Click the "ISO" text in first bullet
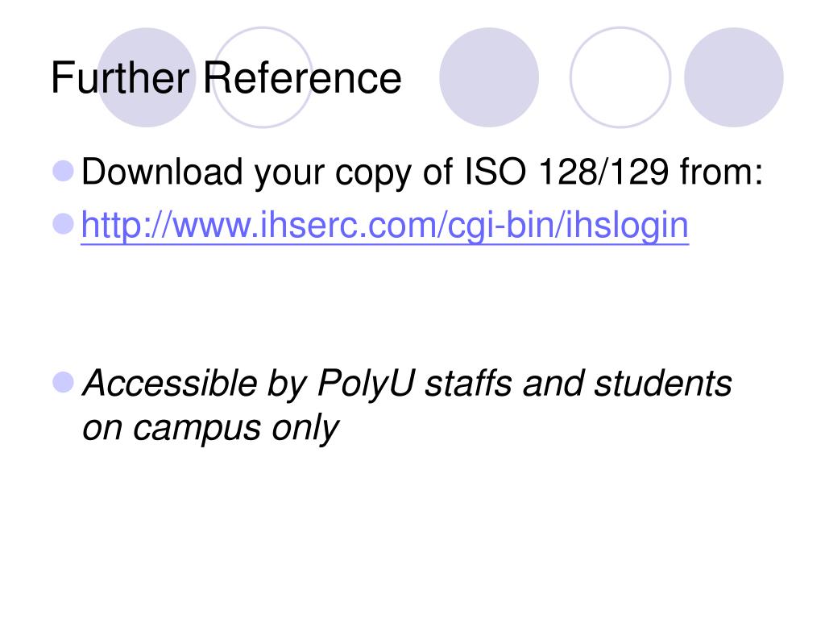The height and width of the screenshot is (619, 825). pyautogui.click(x=495, y=172)
